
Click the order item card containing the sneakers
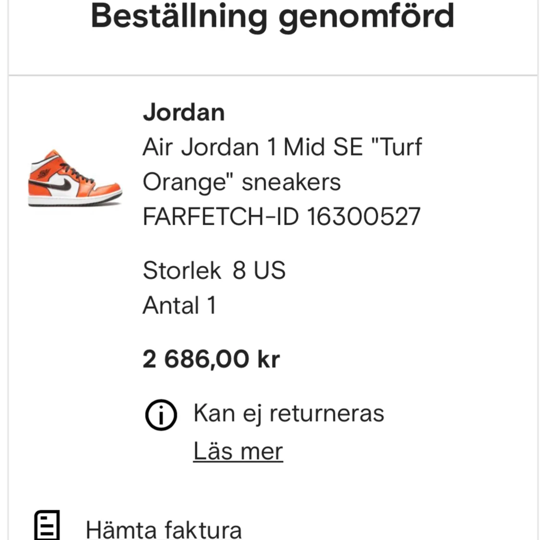coord(270,269)
